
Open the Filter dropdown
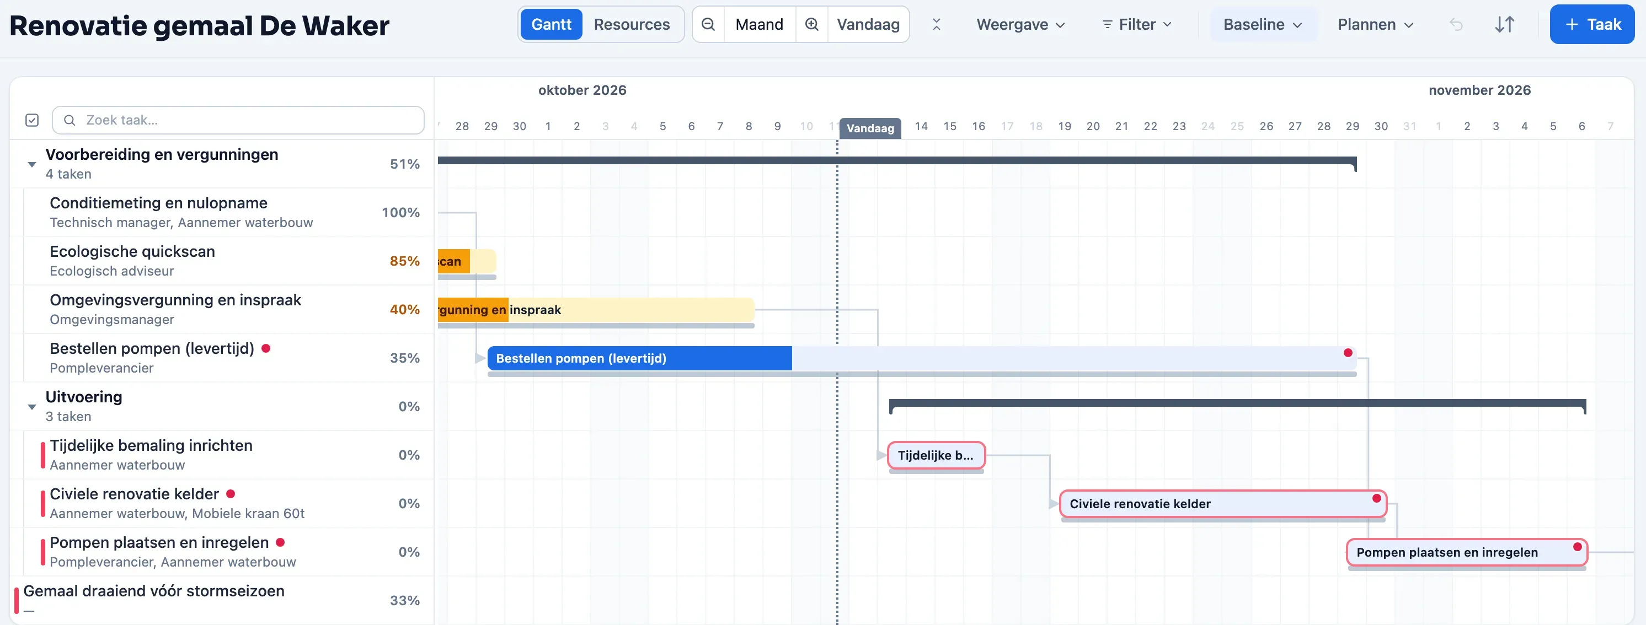coord(1137,24)
